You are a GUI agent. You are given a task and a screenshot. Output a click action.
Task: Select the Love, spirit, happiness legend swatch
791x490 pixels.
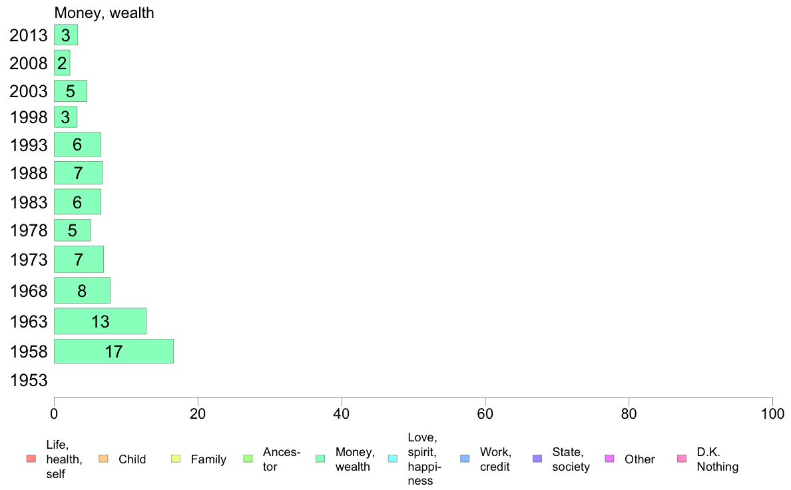392,459
